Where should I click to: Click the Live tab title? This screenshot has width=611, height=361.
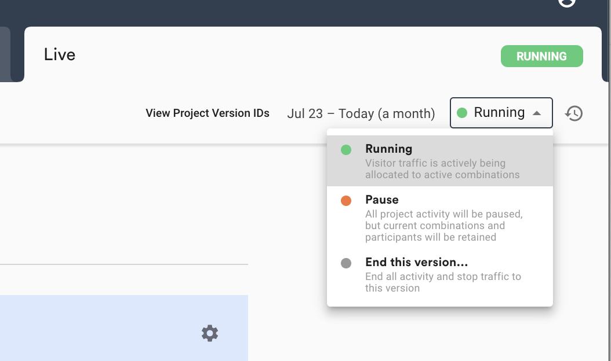click(60, 54)
